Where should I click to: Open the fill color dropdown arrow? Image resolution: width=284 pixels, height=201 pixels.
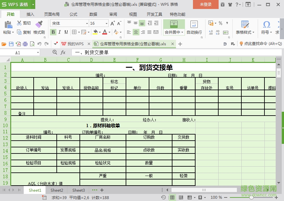100,32
